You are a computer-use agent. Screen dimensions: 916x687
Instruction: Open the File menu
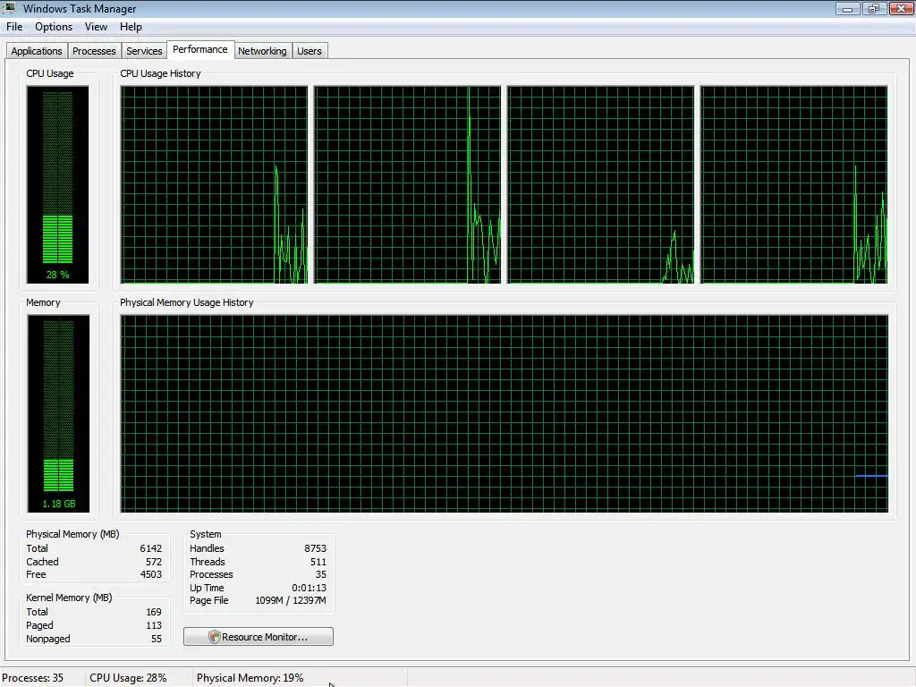pos(14,27)
